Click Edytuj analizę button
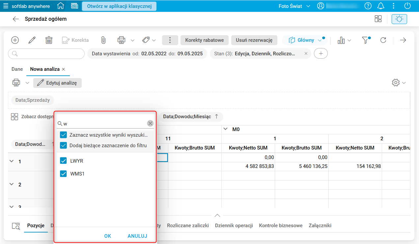Screen dimensions: 419x244 pos(57,83)
